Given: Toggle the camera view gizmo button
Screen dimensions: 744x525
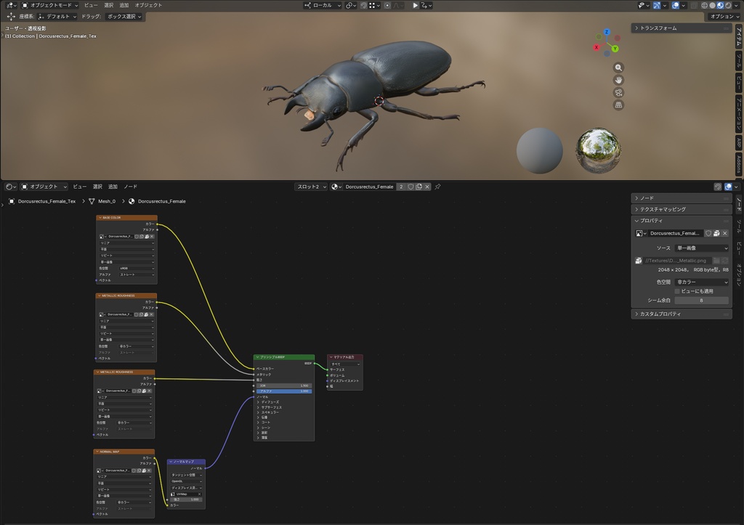Looking at the screenshot, I should 618,92.
